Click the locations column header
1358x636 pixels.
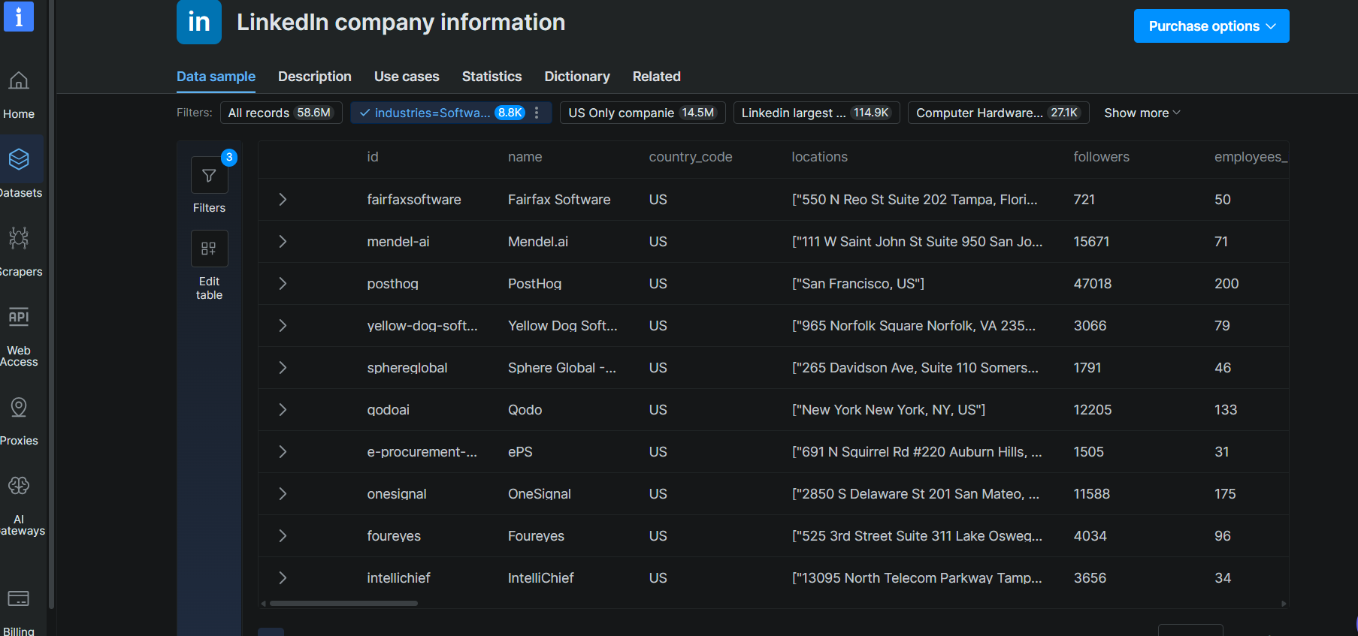click(x=819, y=157)
